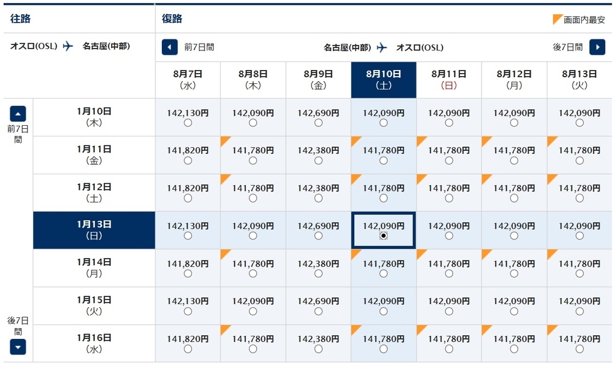Click the 1月10日 (木) outbound row header
The width and height of the screenshot is (614, 367).
point(94,117)
